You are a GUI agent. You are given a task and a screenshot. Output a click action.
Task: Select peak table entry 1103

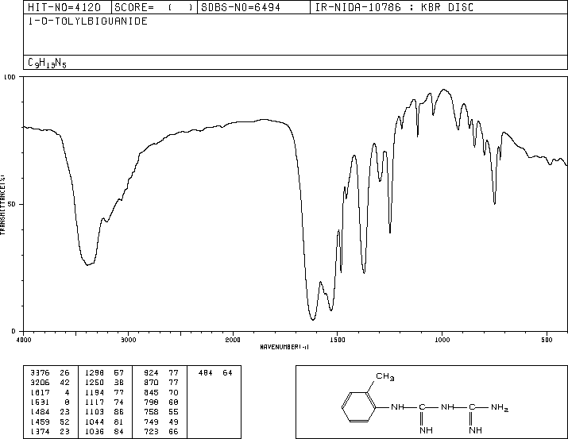tap(104, 412)
